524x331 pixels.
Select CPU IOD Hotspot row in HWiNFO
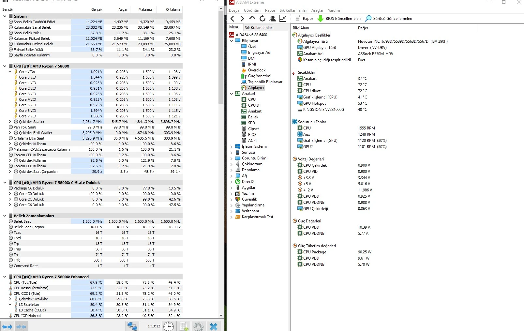[91, 316]
